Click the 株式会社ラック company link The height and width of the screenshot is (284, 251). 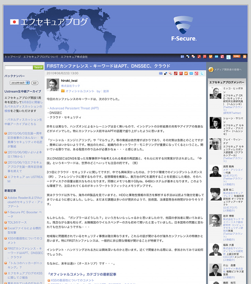coord(70,86)
